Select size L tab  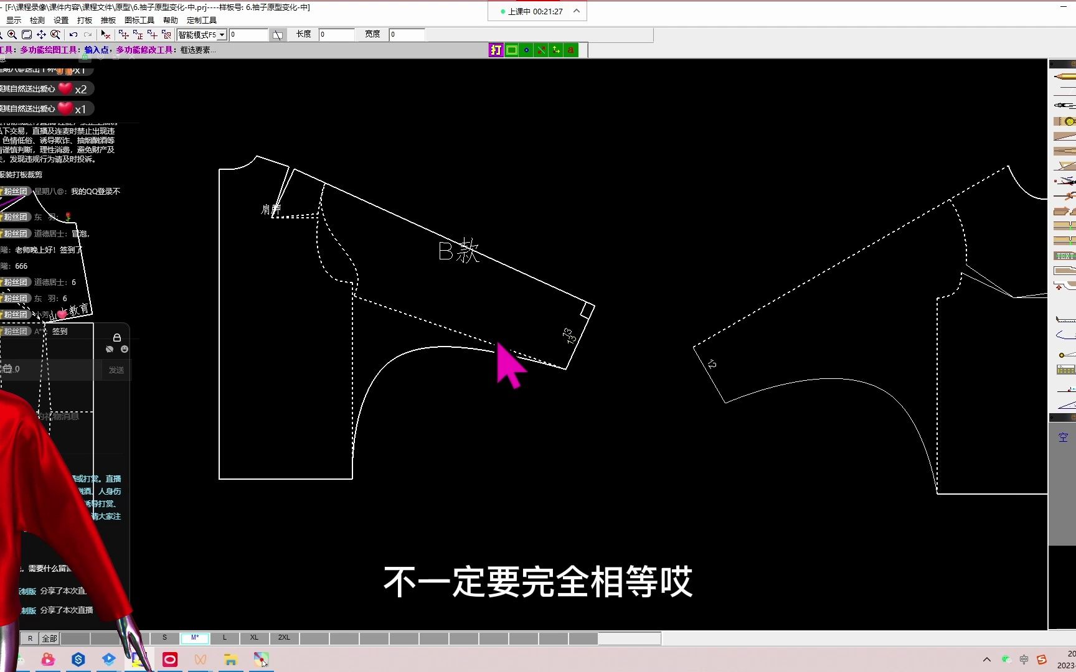[x=225, y=638]
